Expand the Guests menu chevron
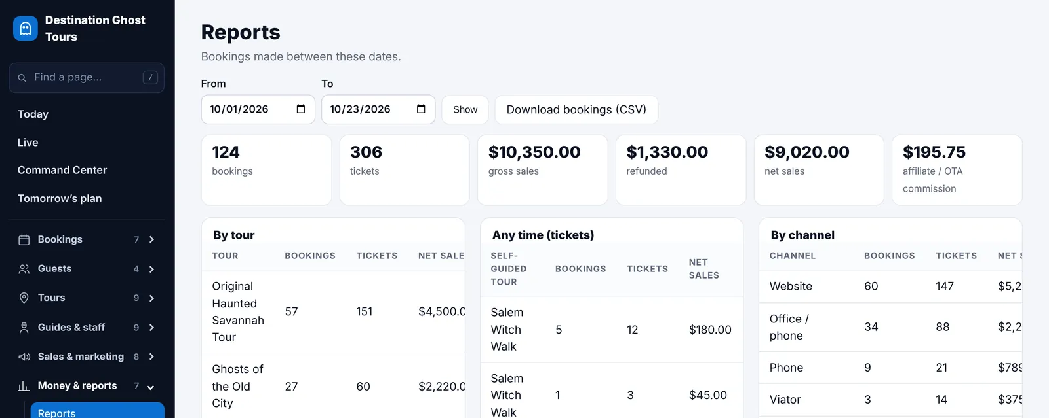Image resolution: width=1049 pixels, height=418 pixels. [x=151, y=269]
